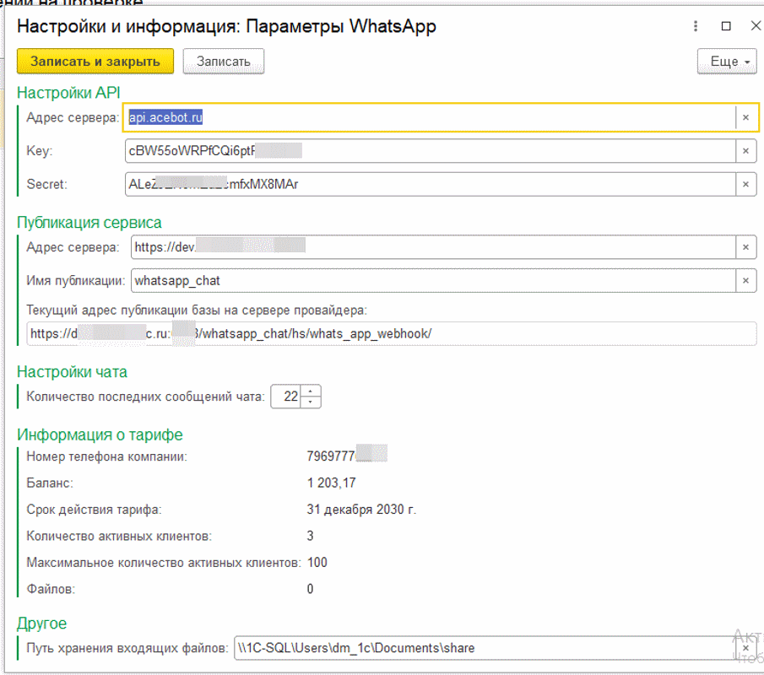The height and width of the screenshot is (675, 764).
Task: Decrease last chat messages count
Action: pyautogui.click(x=311, y=402)
